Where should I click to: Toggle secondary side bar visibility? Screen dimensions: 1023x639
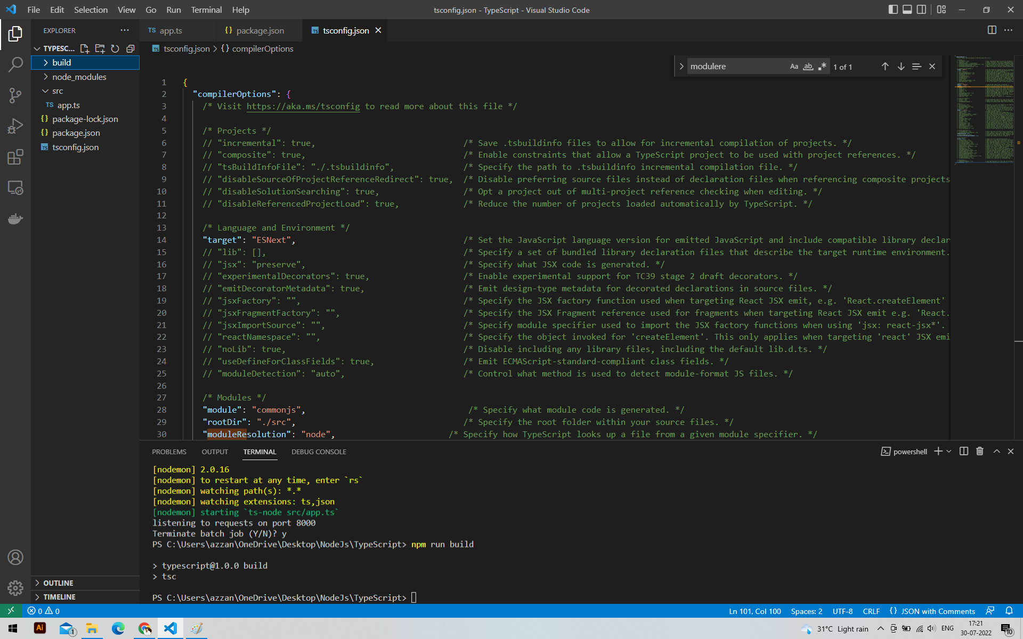921,10
